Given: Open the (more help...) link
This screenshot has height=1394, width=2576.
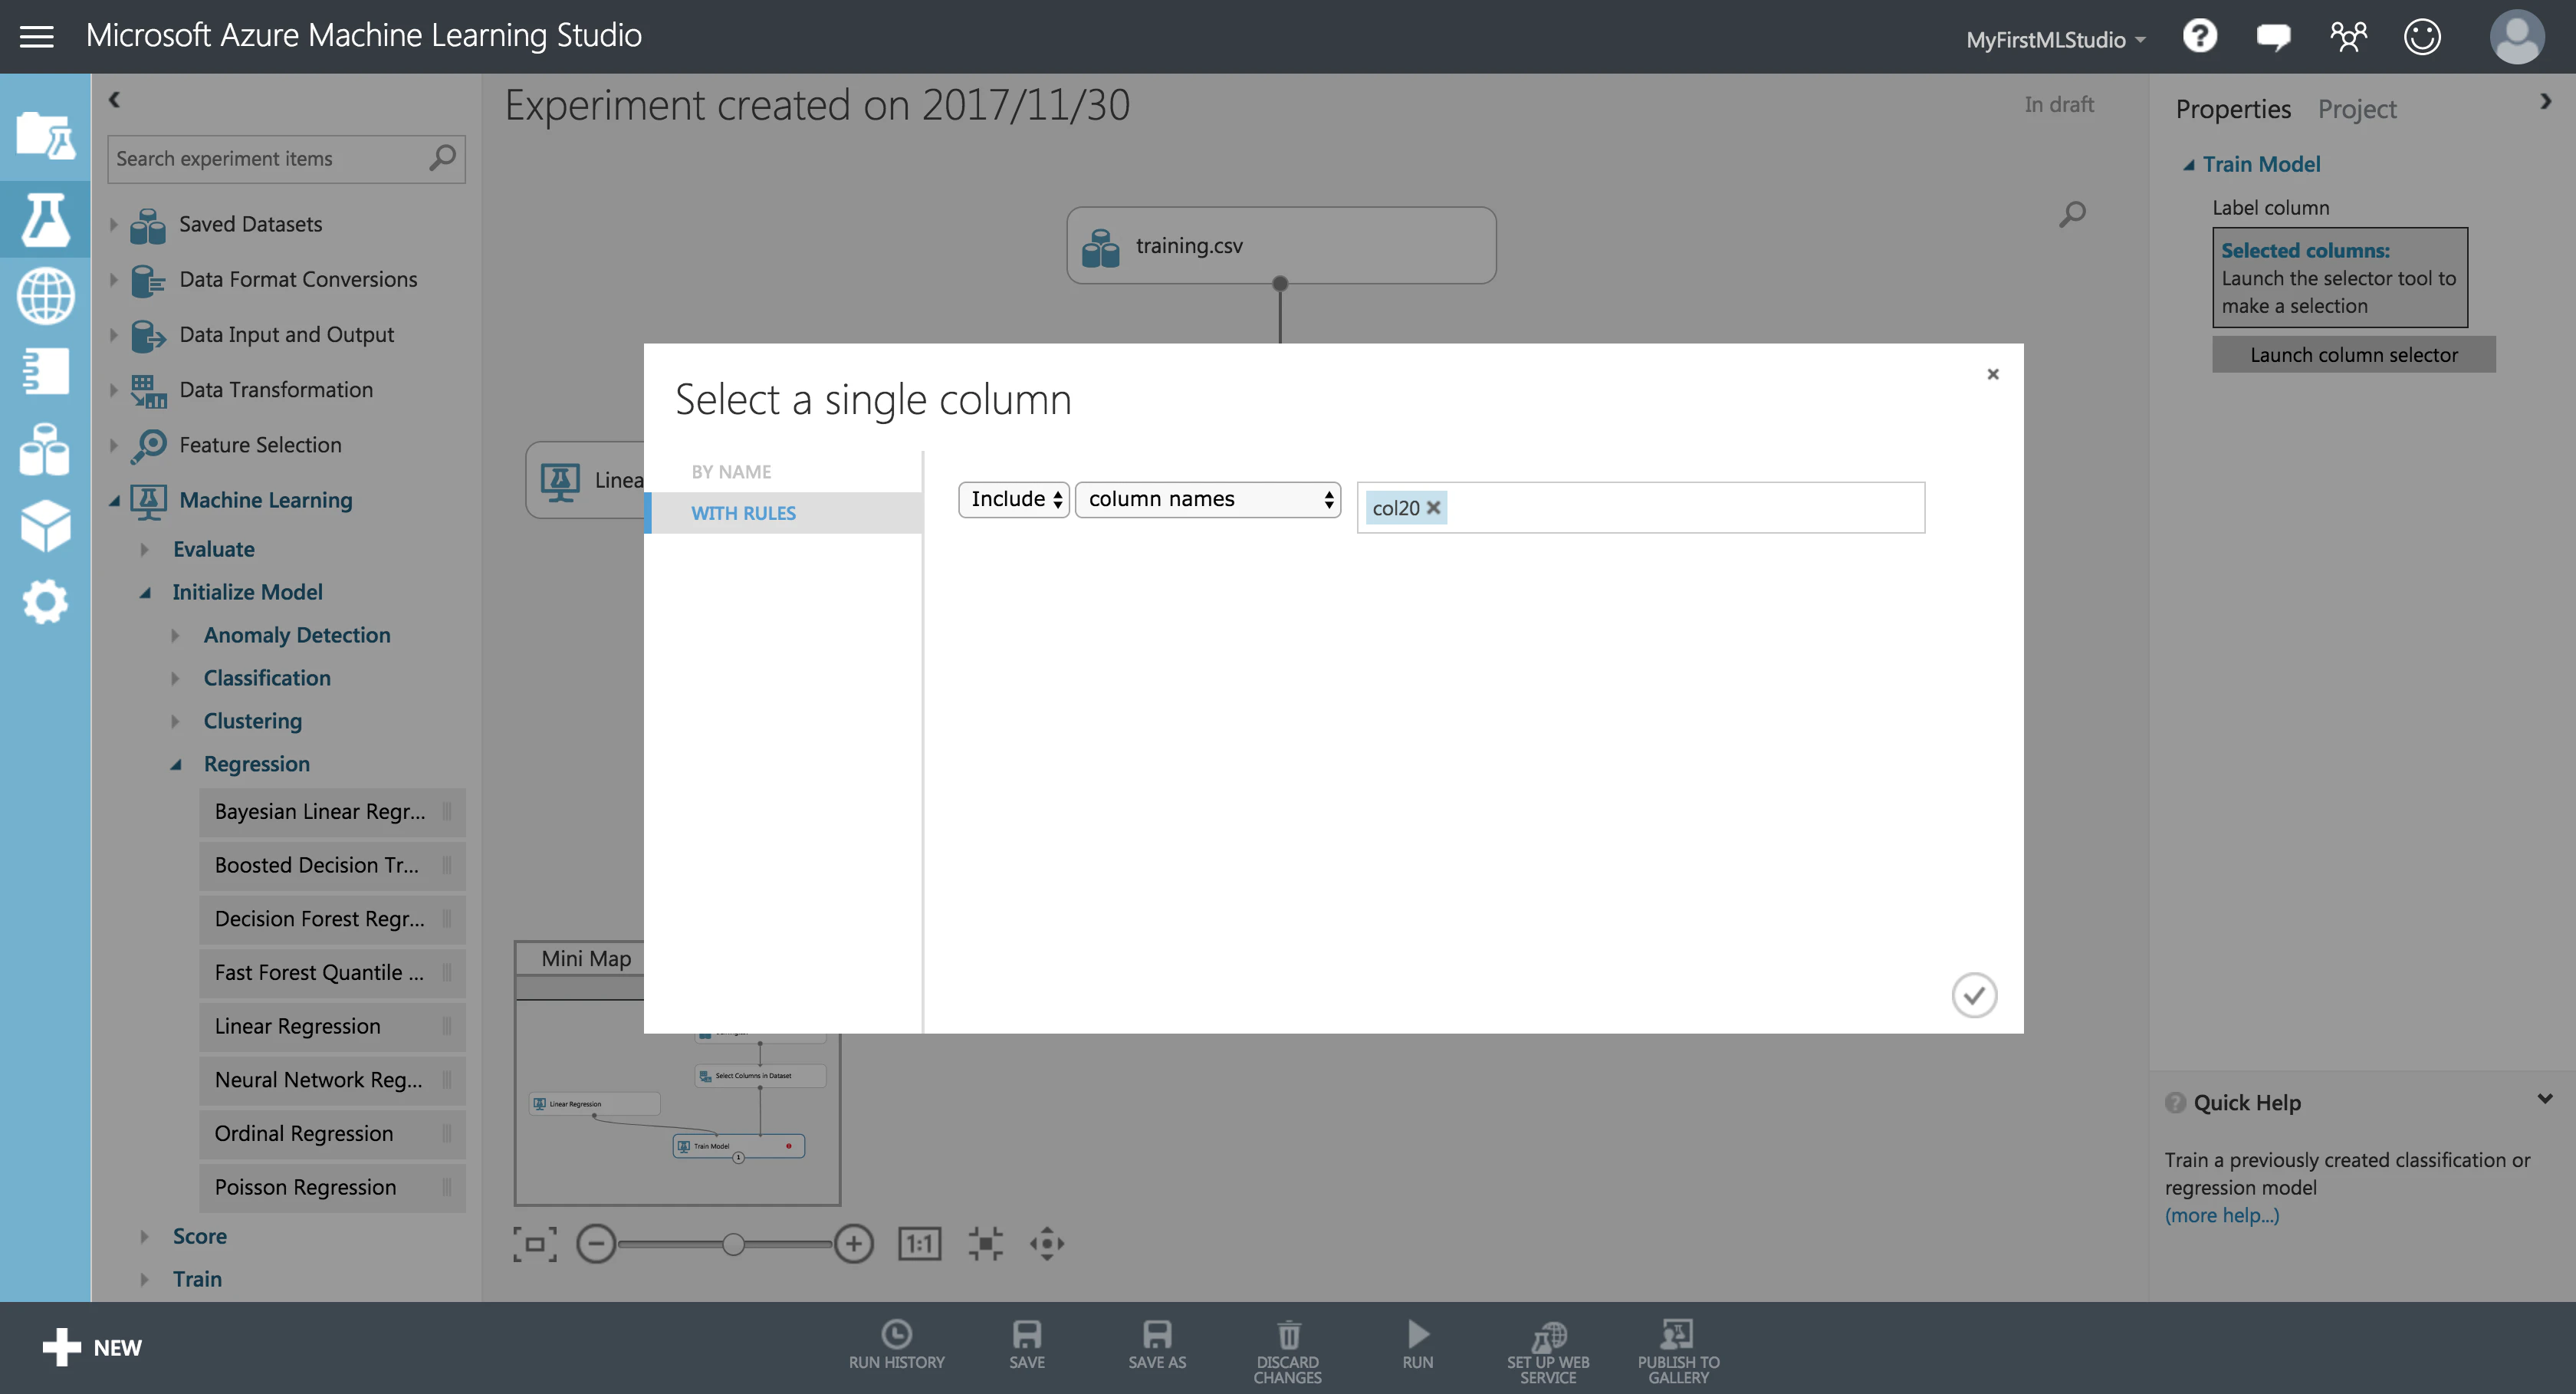Looking at the screenshot, I should click(2221, 1215).
